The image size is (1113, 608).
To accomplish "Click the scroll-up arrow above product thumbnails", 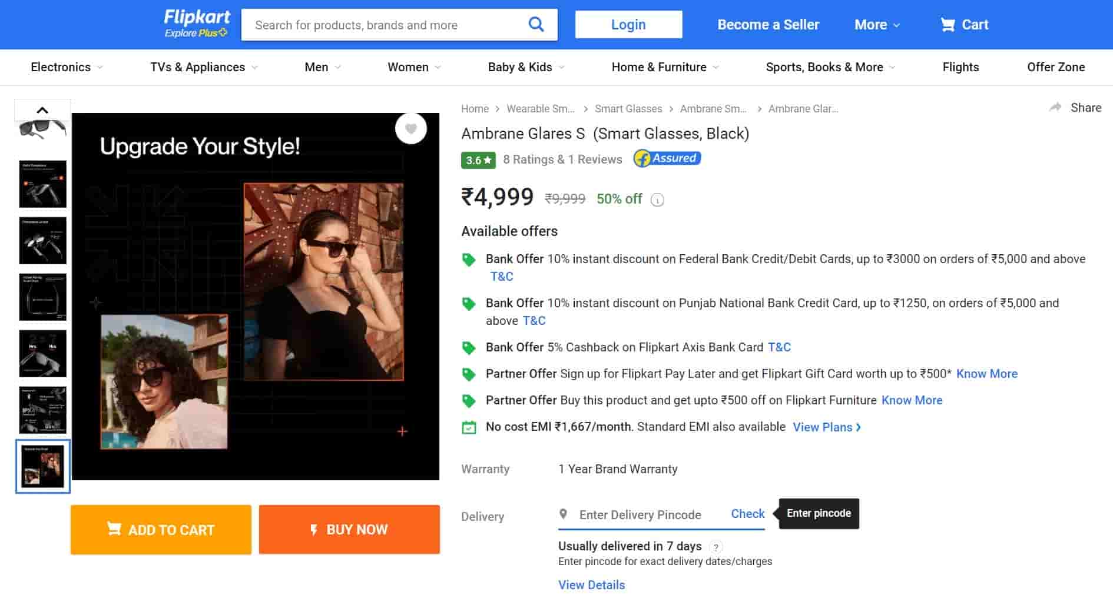I will [x=42, y=109].
